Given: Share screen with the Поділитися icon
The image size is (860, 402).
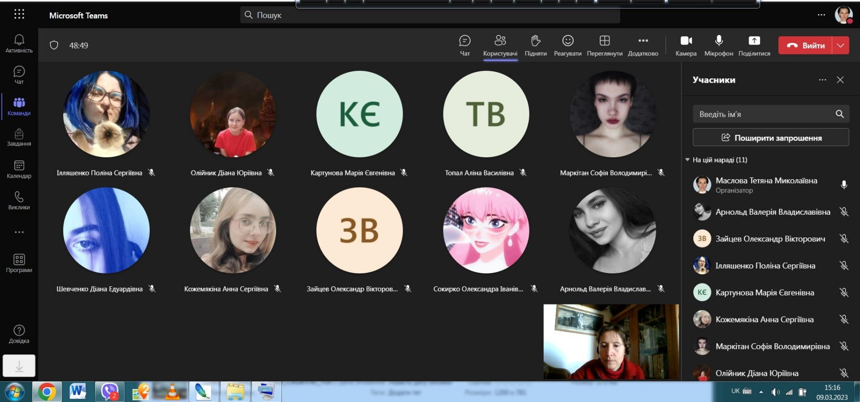Looking at the screenshot, I should click(754, 45).
